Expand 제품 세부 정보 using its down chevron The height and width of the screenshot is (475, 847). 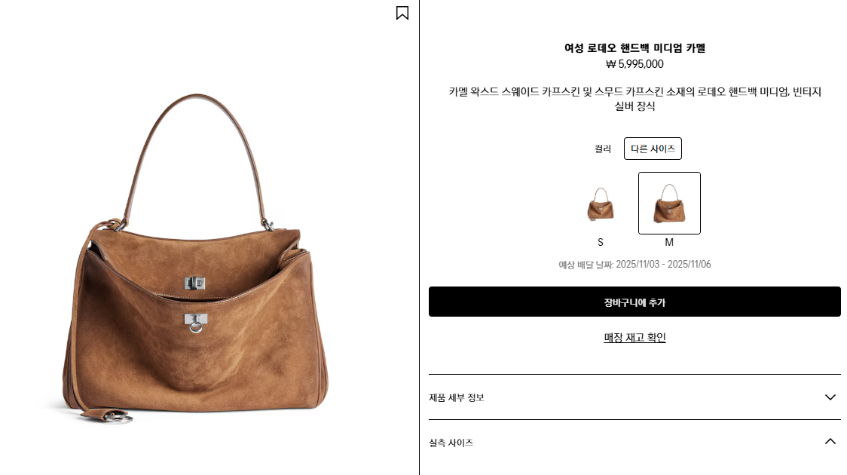830,397
